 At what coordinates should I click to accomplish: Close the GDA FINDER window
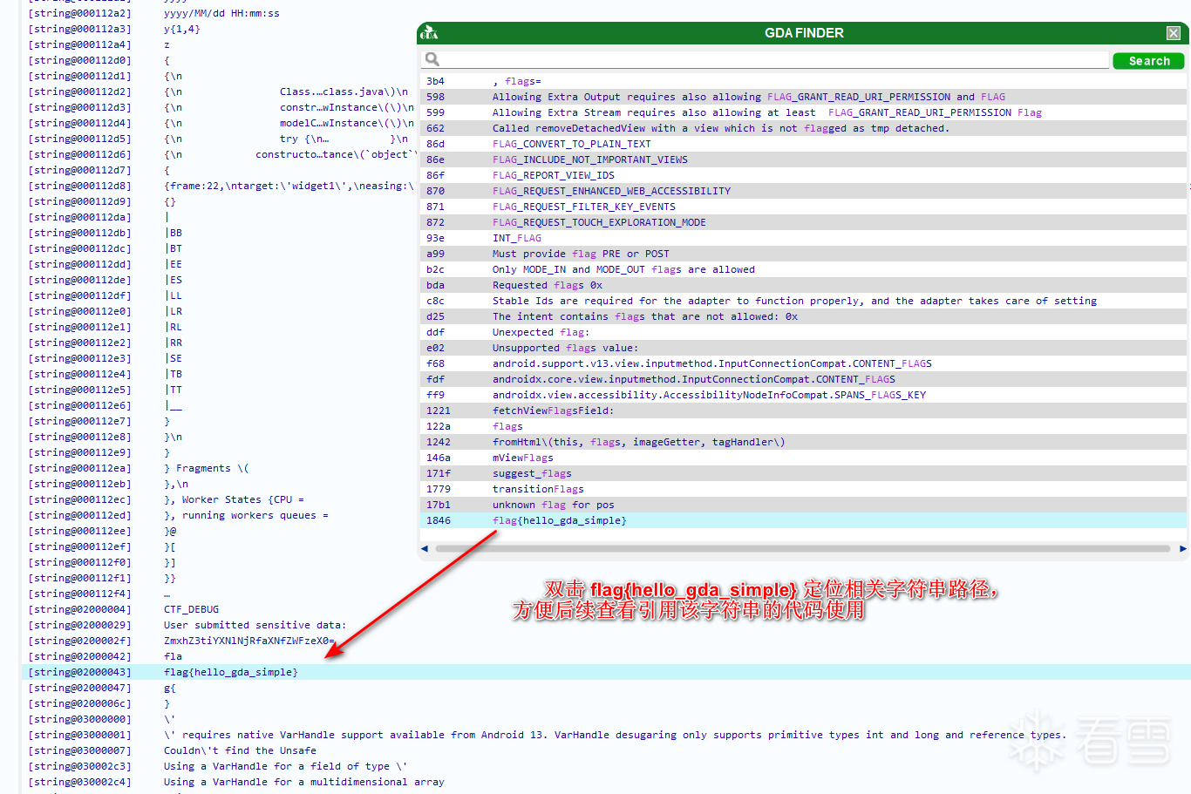pyautogui.click(x=1174, y=33)
